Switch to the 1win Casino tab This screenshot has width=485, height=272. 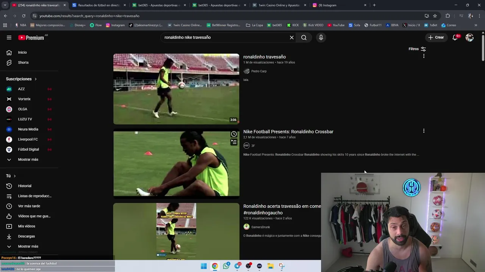[280, 5]
